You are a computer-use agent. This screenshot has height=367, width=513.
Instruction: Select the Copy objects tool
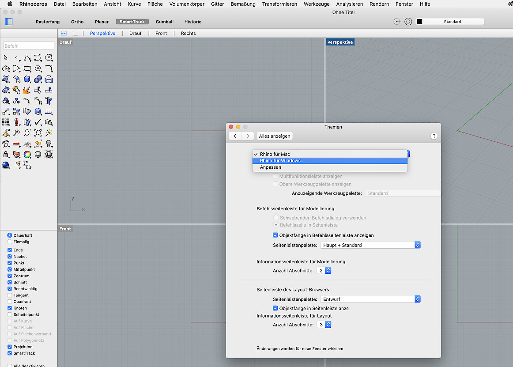click(x=16, y=112)
